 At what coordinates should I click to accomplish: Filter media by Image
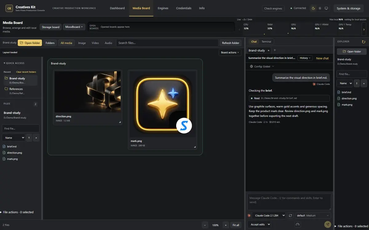(82, 43)
